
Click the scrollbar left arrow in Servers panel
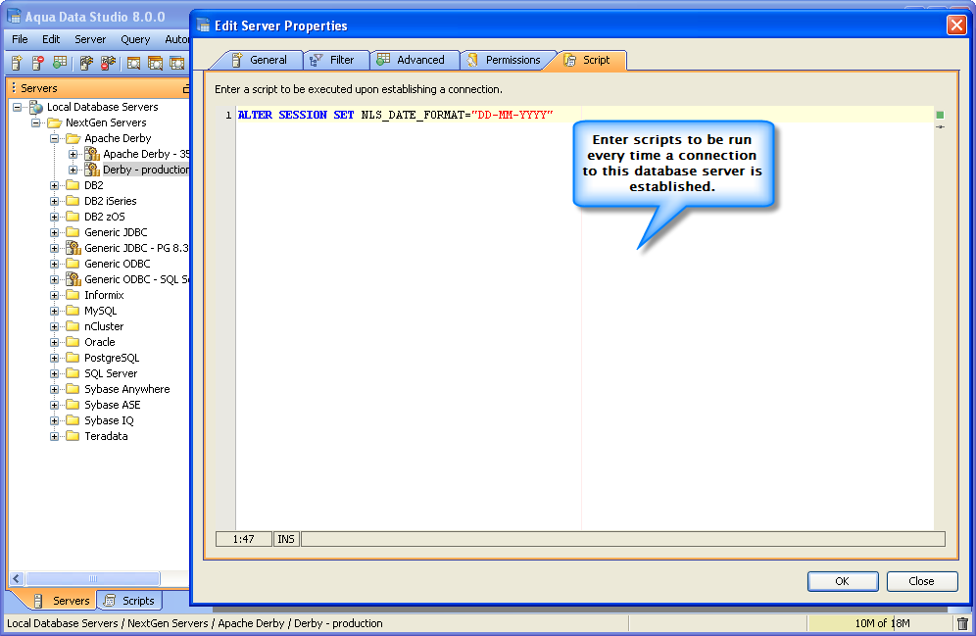(17, 579)
